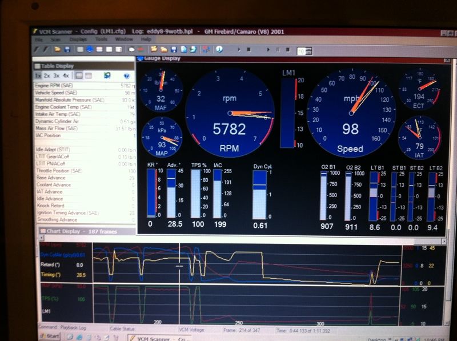Open the File menu
This screenshot has width=457, height=341.
tap(39, 39)
